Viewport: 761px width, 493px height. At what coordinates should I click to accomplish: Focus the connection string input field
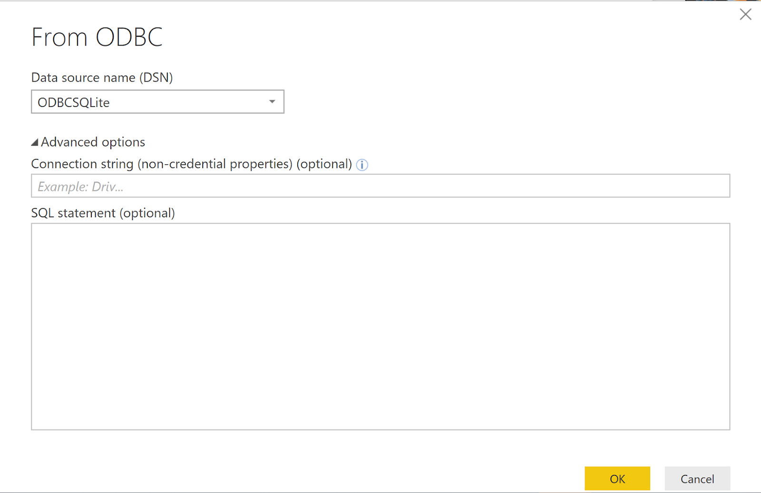point(380,186)
